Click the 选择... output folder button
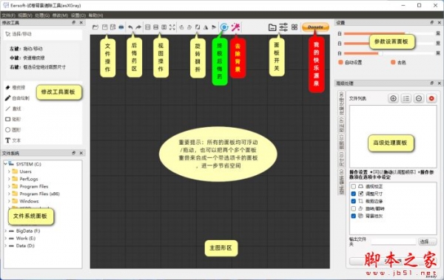444x280 pixels. click(x=427, y=242)
